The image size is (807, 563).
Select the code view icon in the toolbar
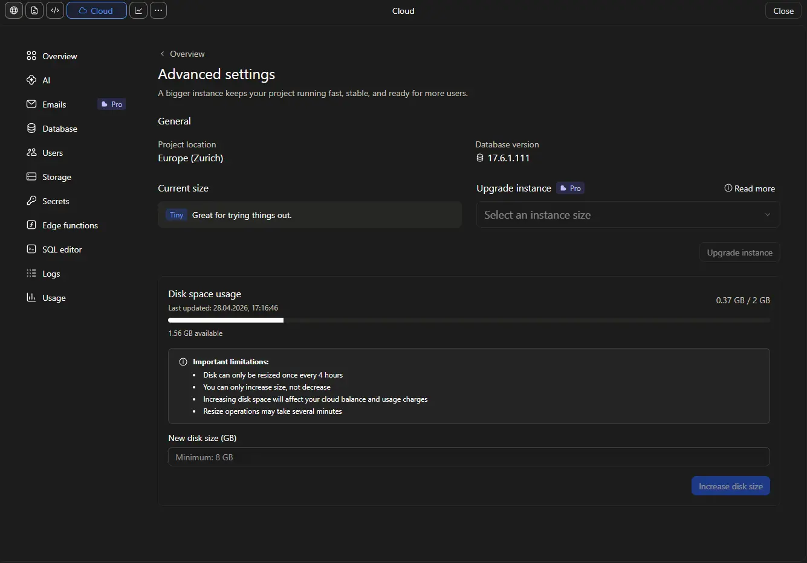tap(54, 10)
